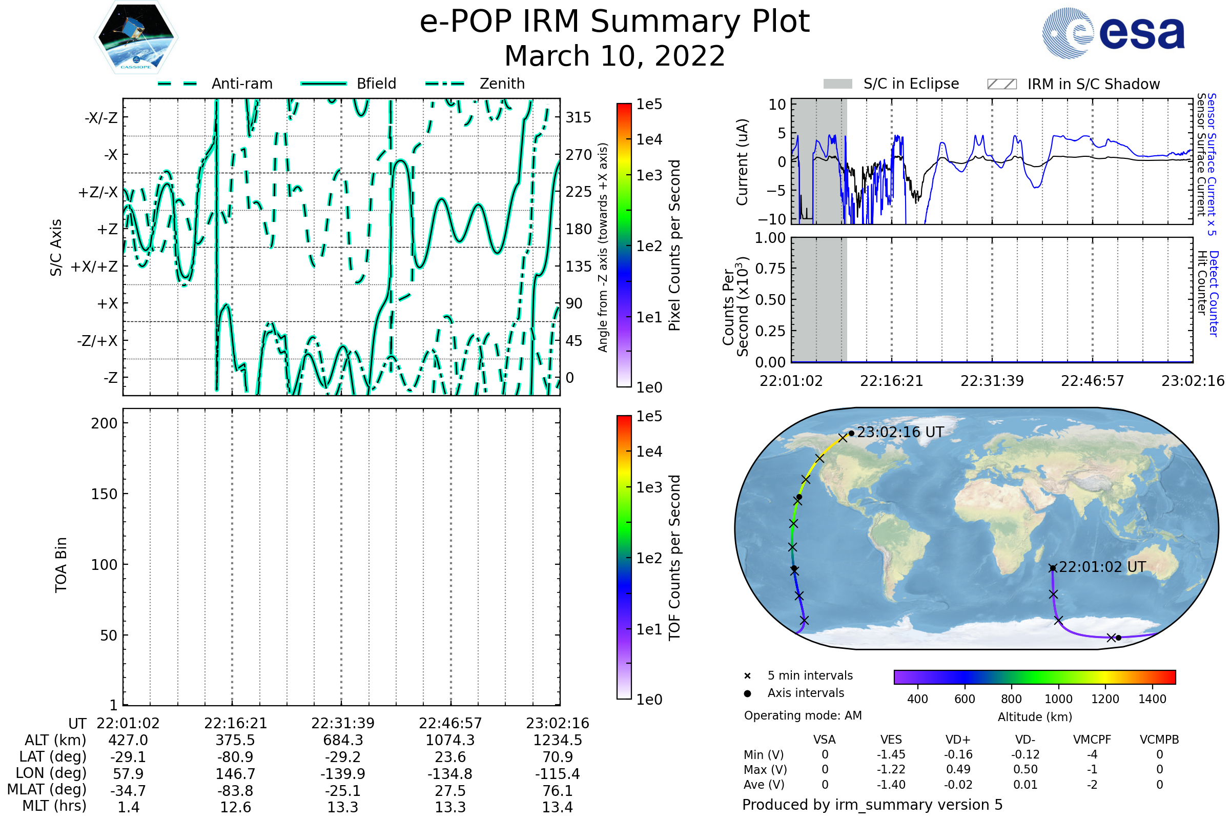The height and width of the screenshot is (820, 1230).
Task: Click the 22:01:02 UT map label
Action: 1102,567
